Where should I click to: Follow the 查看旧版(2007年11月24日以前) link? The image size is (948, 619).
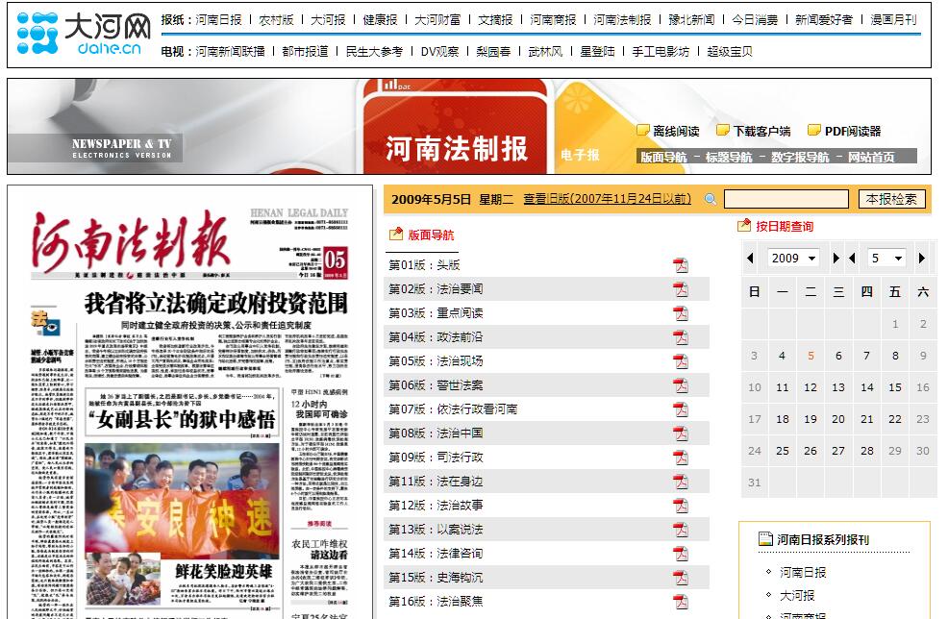pos(607,199)
